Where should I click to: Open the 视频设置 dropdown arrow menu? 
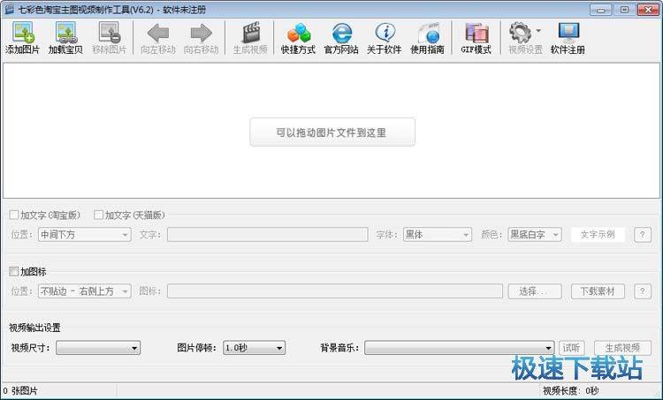[x=538, y=32]
